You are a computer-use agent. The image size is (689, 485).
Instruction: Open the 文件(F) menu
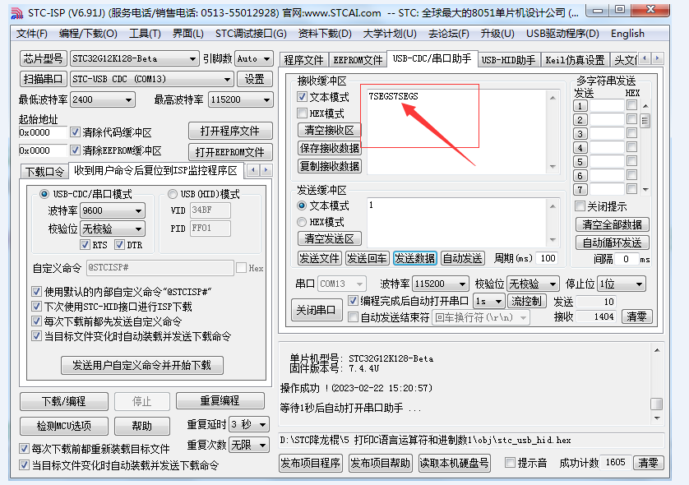(31, 34)
